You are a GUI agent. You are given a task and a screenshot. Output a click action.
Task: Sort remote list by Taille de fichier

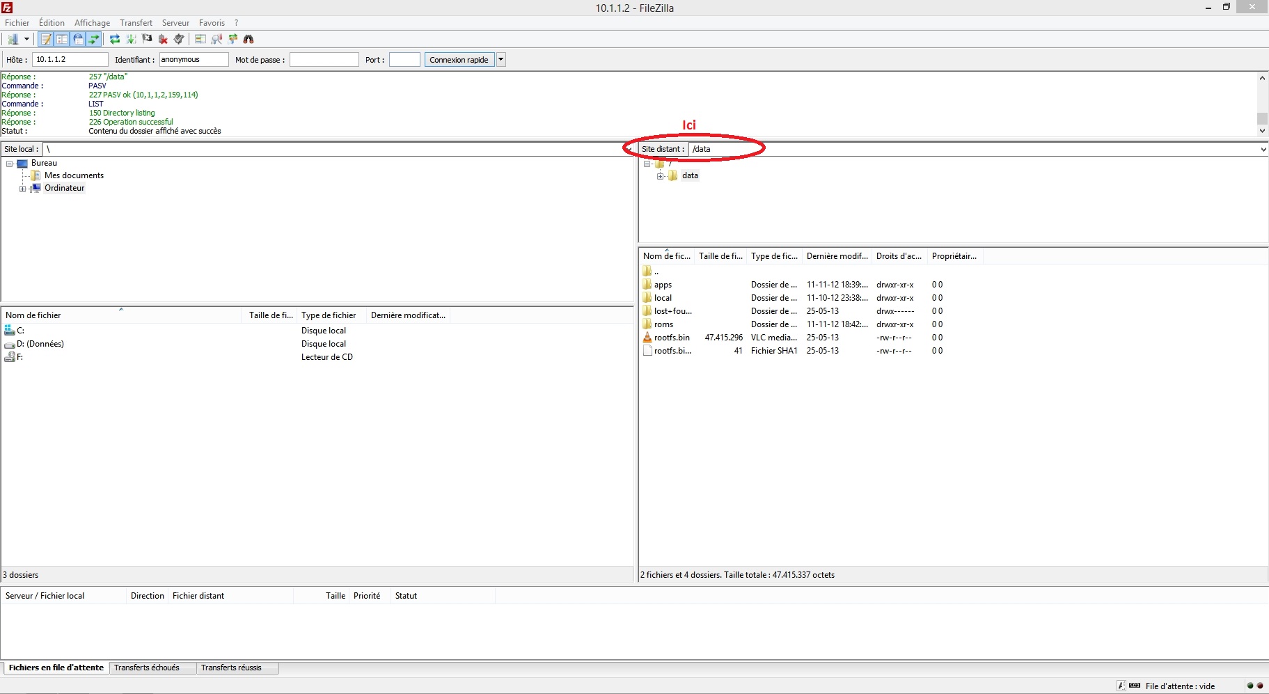point(720,256)
